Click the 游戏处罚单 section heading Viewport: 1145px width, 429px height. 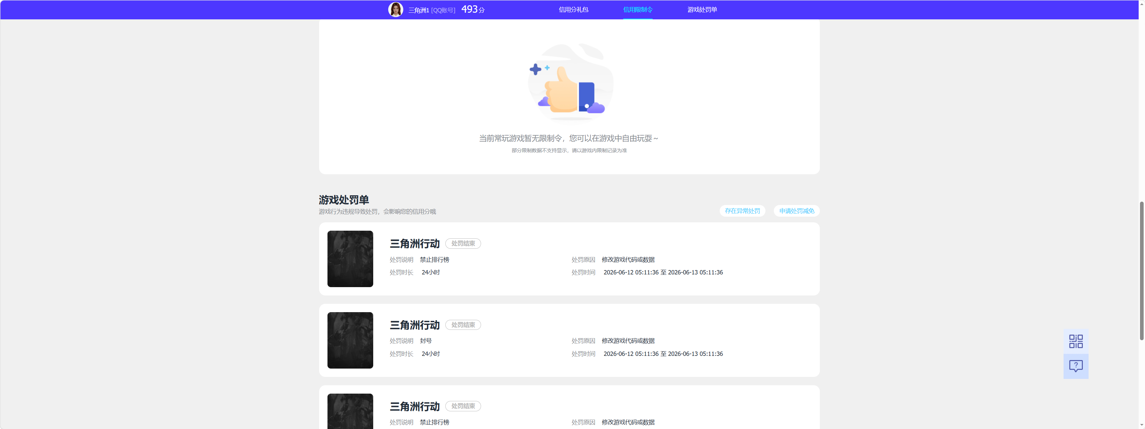pos(343,200)
